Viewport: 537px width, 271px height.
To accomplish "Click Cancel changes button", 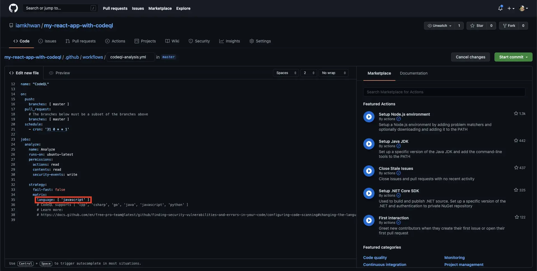I will tap(470, 57).
